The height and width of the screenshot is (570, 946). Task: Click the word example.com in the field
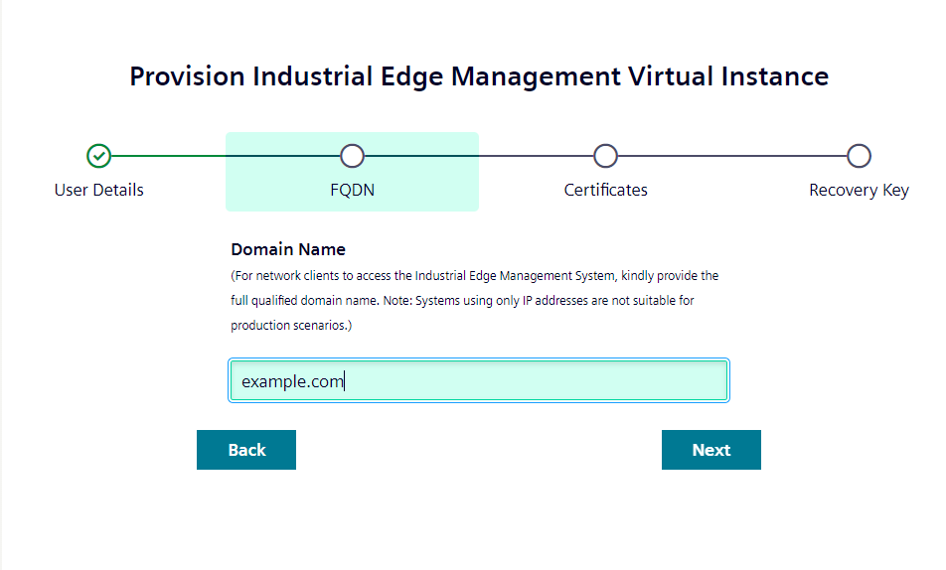[x=292, y=381]
